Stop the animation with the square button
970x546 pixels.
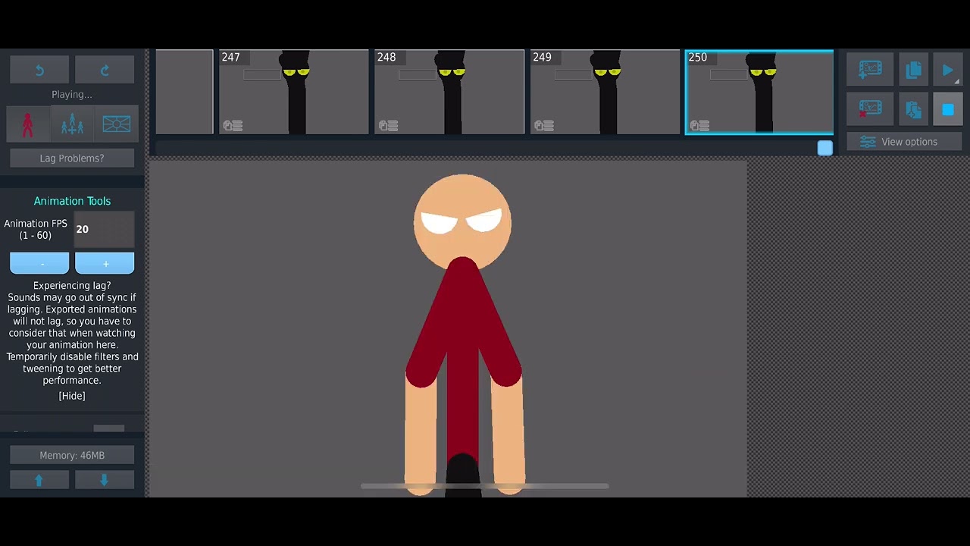point(947,110)
